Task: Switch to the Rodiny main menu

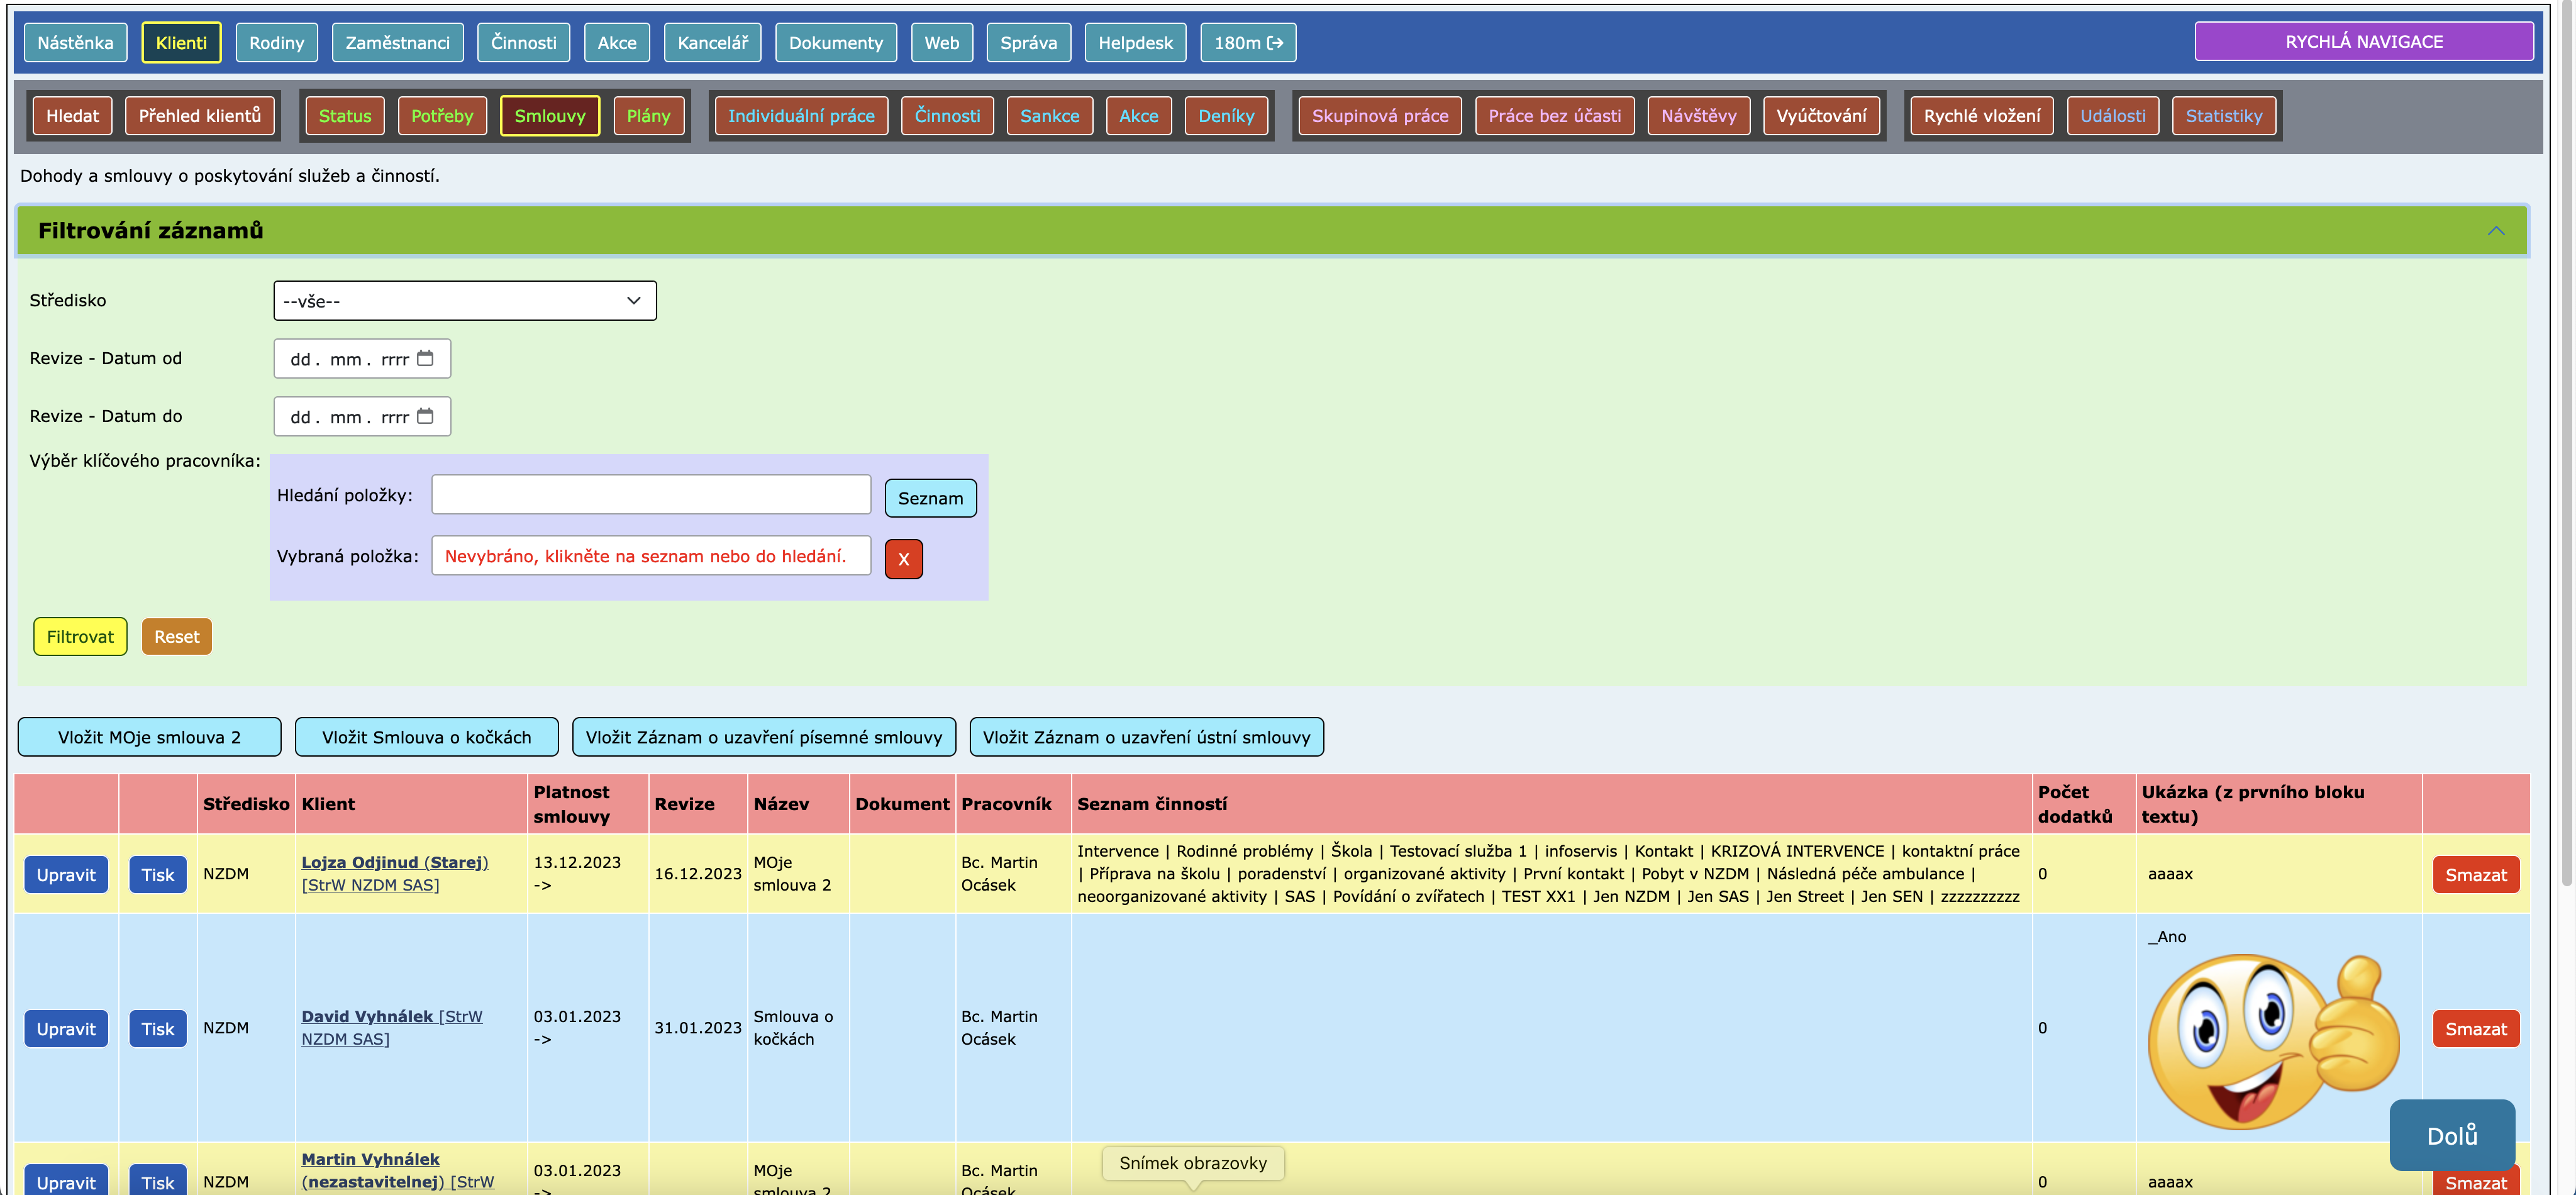Action: pos(276,43)
